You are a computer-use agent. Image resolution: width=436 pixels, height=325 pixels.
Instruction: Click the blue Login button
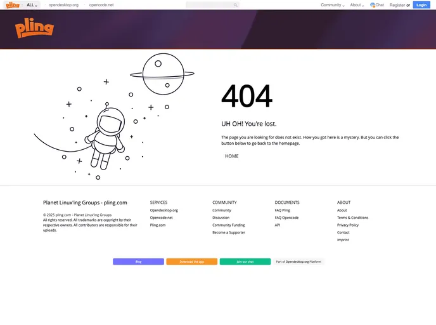tap(421, 5)
